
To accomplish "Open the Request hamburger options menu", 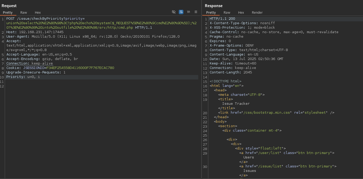I will click(x=196, y=12).
